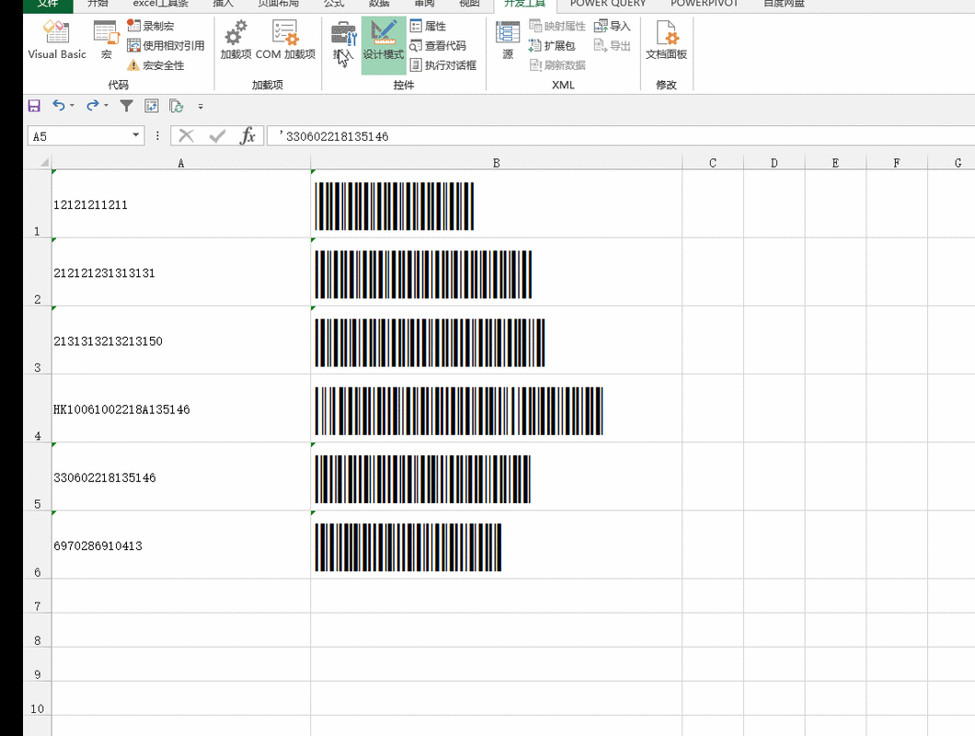
Task: Select cell containing 212121231313131
Action: tap(181, 272)
